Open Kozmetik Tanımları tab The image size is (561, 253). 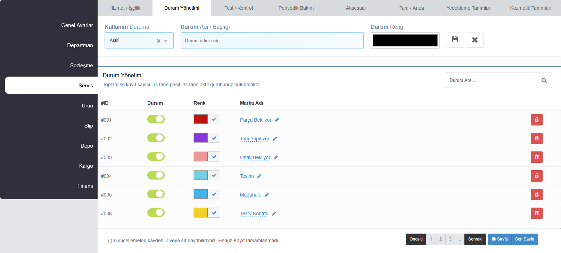pyautogui.click(x=530, y=8)
